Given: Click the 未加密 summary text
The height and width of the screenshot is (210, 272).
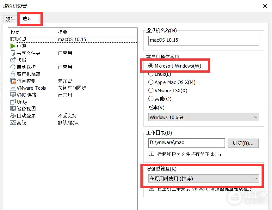Looking at the screenshot, I should coord(65,81).
